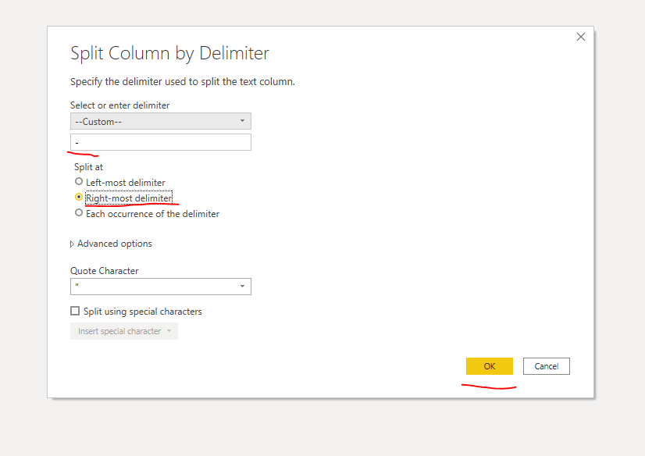Close the Split Column by Delimiter dialog

(x=580, y=37)
